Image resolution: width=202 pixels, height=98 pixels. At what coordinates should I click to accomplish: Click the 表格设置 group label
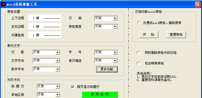pyautogui.click(x=14, y=12)
